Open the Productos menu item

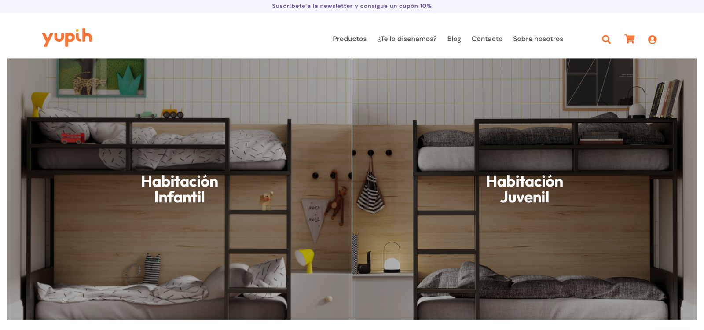coord(349,39)
